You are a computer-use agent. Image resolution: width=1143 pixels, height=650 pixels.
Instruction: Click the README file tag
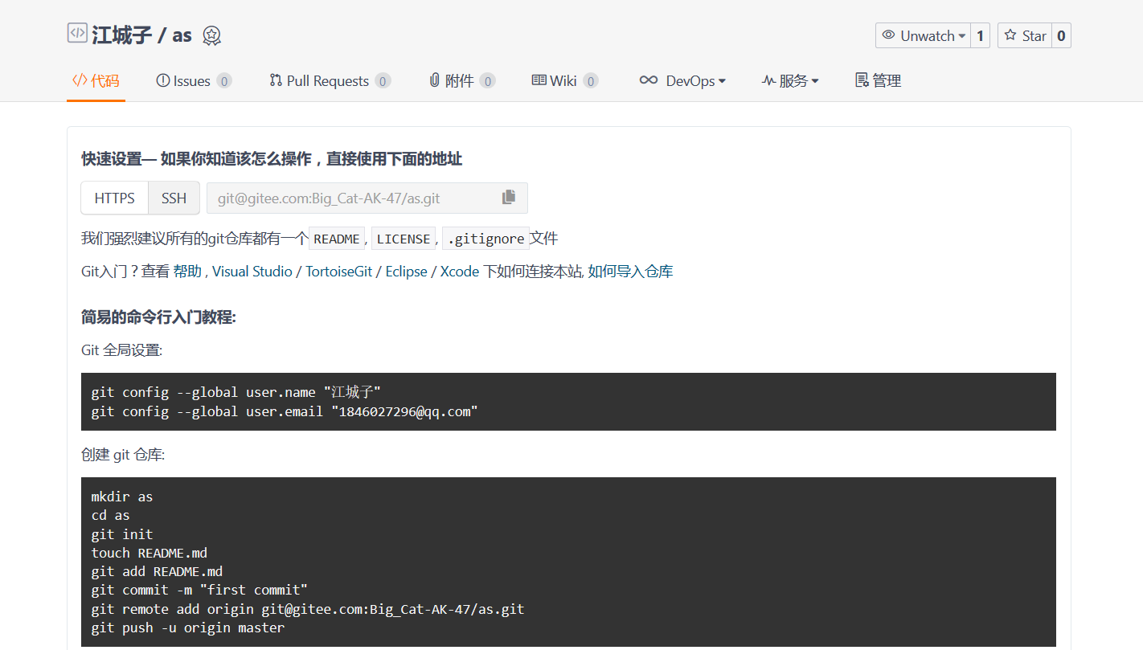pos(337,239)
